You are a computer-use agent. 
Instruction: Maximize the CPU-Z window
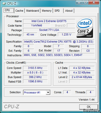(x=85, y=3)
